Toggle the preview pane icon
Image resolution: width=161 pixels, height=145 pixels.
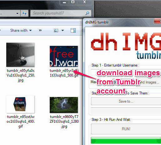click(73, 30)
